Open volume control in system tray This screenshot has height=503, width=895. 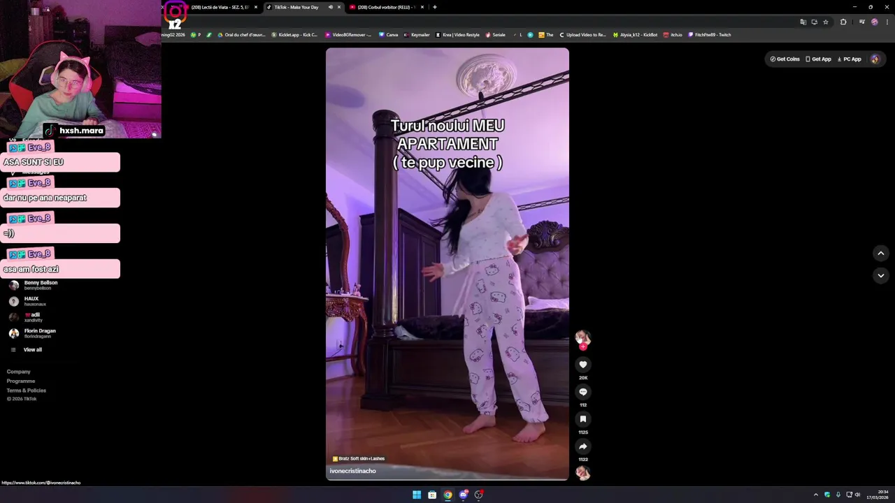point(858,495)
